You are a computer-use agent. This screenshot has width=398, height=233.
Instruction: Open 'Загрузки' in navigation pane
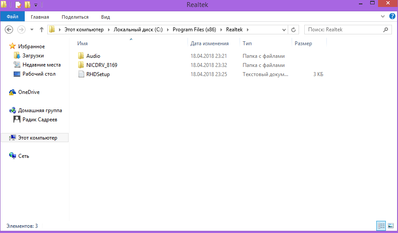pyautogui.click(x=33, y=56)
